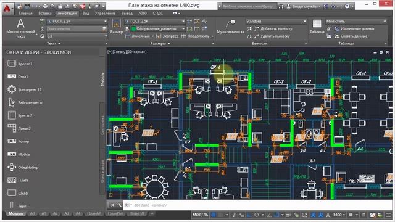
Task: Toggle snap mode in status bar
Action: [221, 215]
